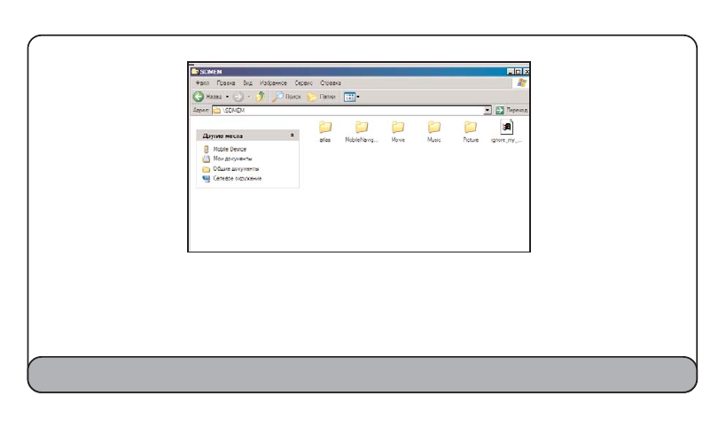Click the Mobile Device phone icon
This screenshot has width=726, height=427.
(x=206, y=149)
